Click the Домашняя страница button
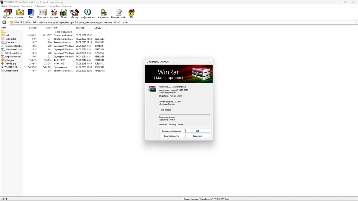 (172, 131)
